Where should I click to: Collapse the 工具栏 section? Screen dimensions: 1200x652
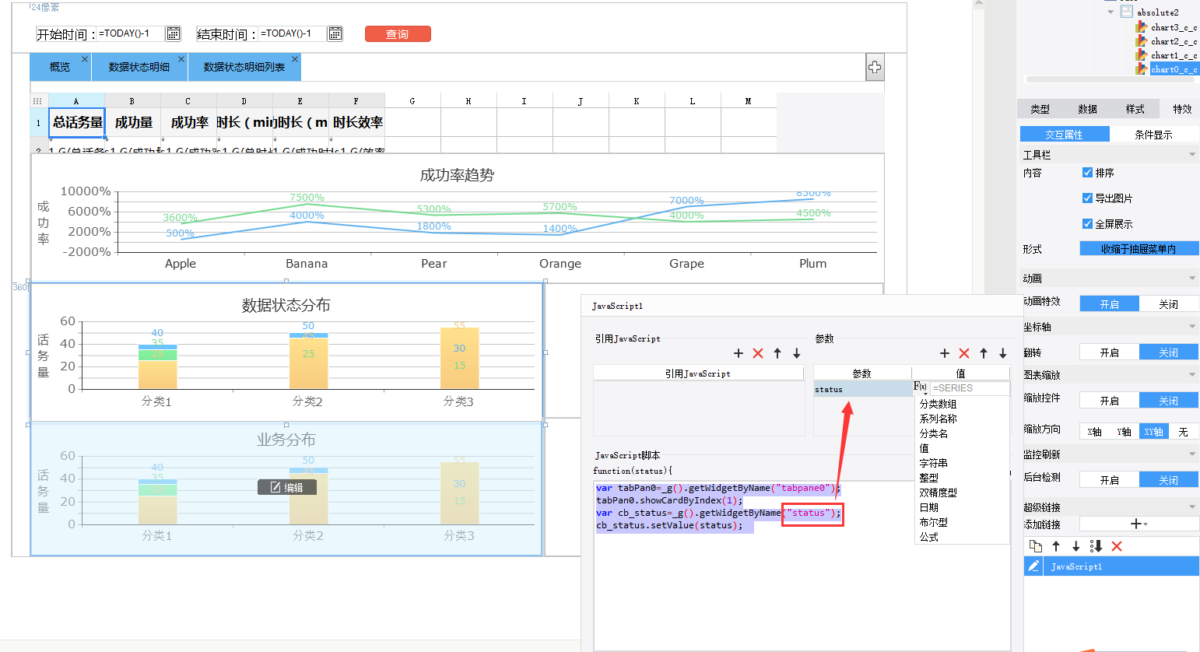(x=1192, y=155)
